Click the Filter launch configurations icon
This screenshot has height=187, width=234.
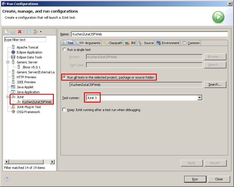point(35,32)
